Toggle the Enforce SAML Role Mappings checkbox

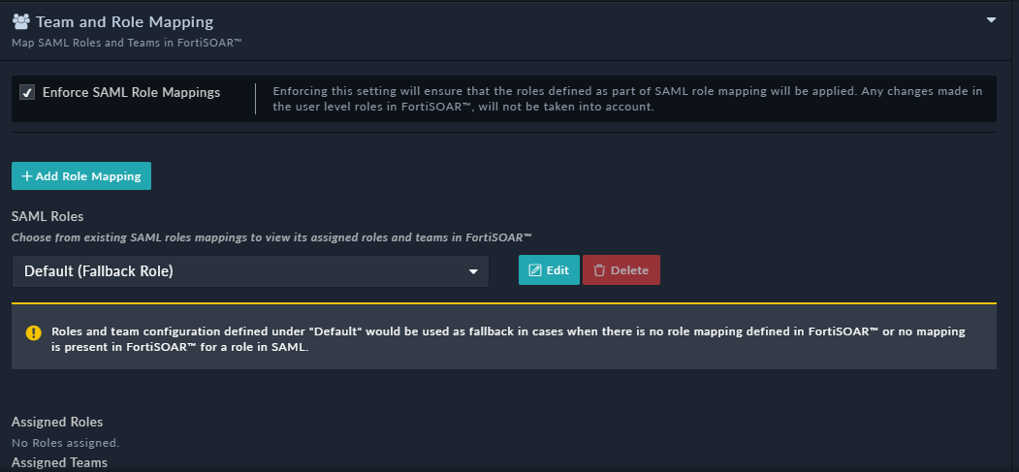coord(27,93)
